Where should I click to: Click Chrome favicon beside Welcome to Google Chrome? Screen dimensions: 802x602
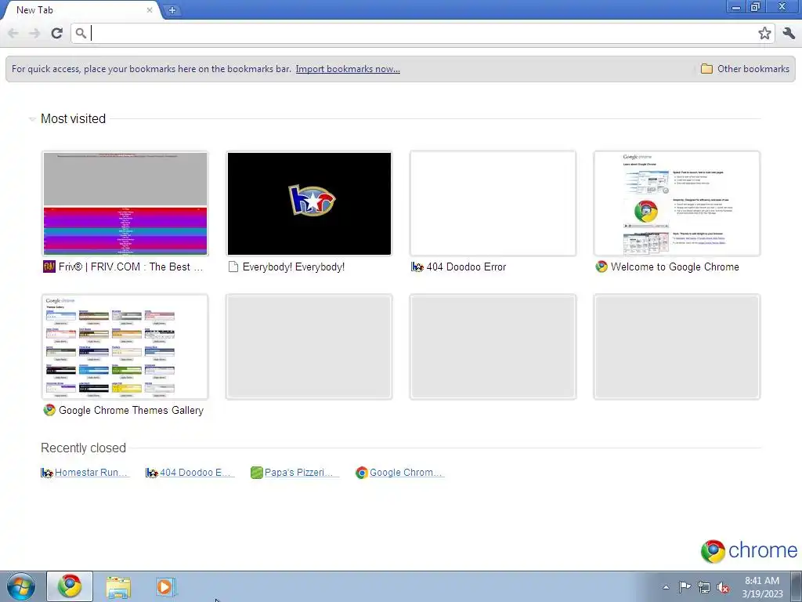click(601, 267)
